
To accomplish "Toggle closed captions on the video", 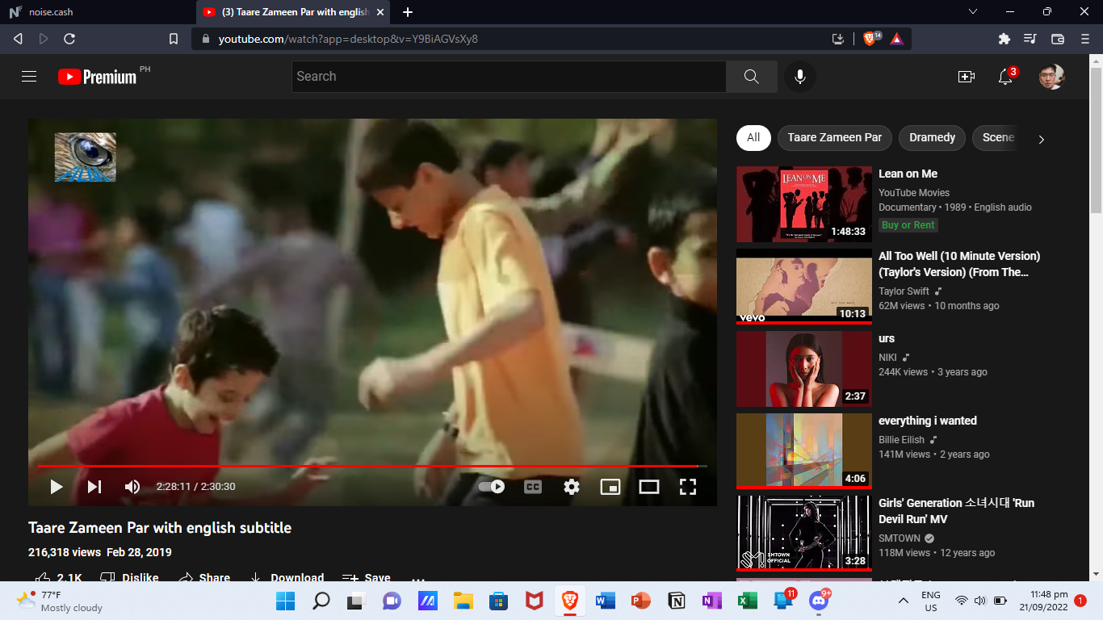I will coord(533,487).
